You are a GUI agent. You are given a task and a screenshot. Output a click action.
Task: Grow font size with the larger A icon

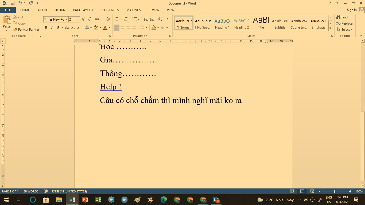pyautogui.click(x=83, y=19)
